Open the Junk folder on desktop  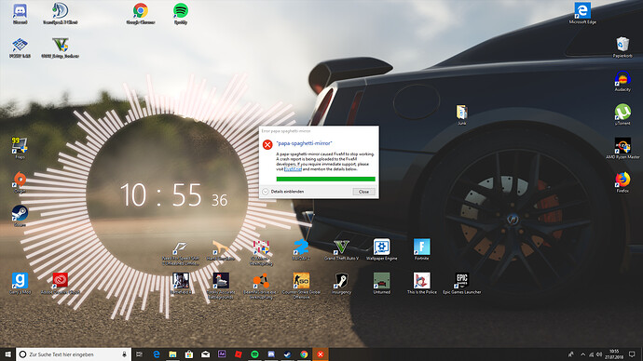(x=461, y=114)
